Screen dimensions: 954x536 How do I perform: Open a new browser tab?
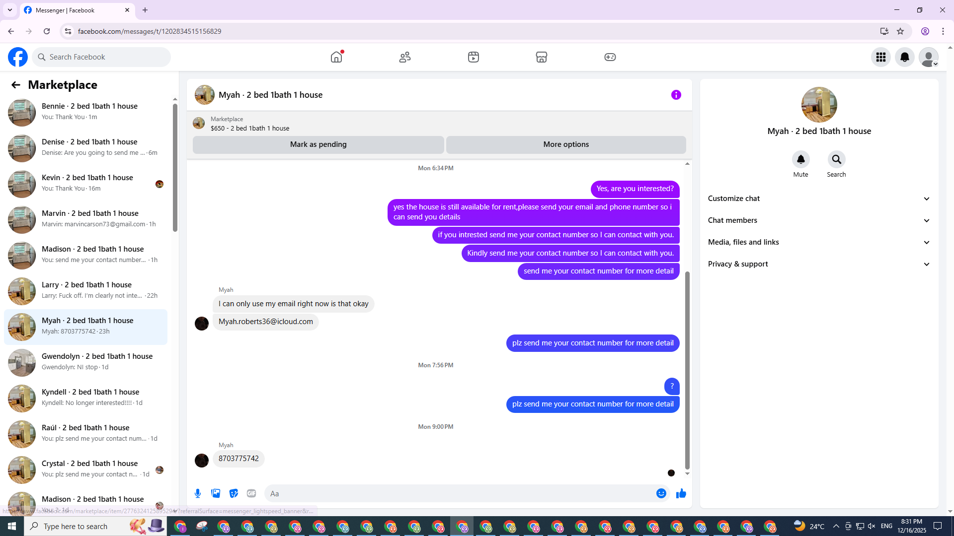point(145,10)
